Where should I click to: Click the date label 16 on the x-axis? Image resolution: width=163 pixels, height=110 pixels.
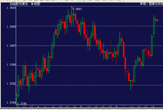pyautogui.click(x=96, y=107)
